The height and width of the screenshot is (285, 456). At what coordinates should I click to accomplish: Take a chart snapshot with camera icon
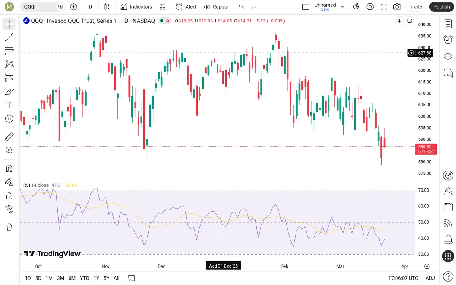coord(397,7)
